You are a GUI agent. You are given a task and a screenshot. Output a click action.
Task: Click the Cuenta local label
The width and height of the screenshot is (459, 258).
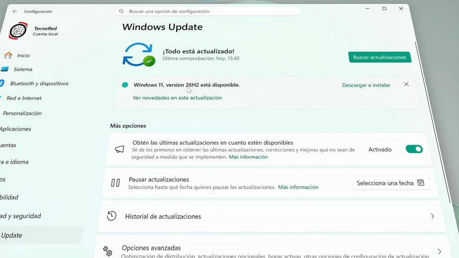coord(45,34)
